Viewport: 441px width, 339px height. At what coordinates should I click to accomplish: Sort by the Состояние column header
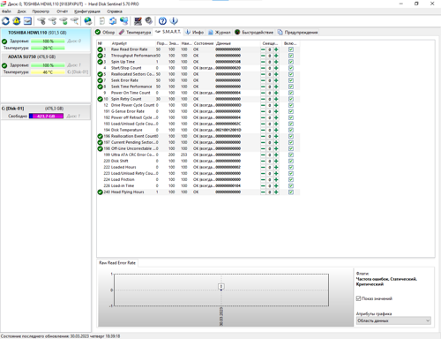(x=204, y=43)
